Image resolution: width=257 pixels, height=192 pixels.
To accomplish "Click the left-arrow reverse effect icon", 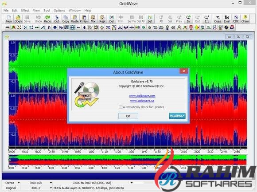I will 78,27.
